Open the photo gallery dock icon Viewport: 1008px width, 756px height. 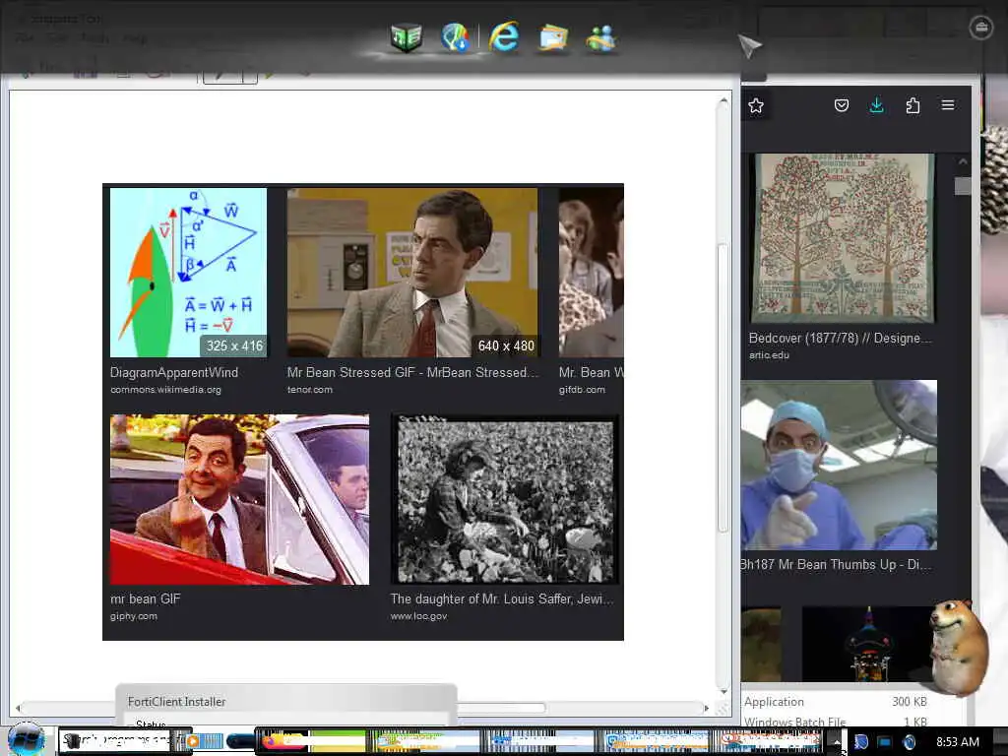(x=553, y=38)
